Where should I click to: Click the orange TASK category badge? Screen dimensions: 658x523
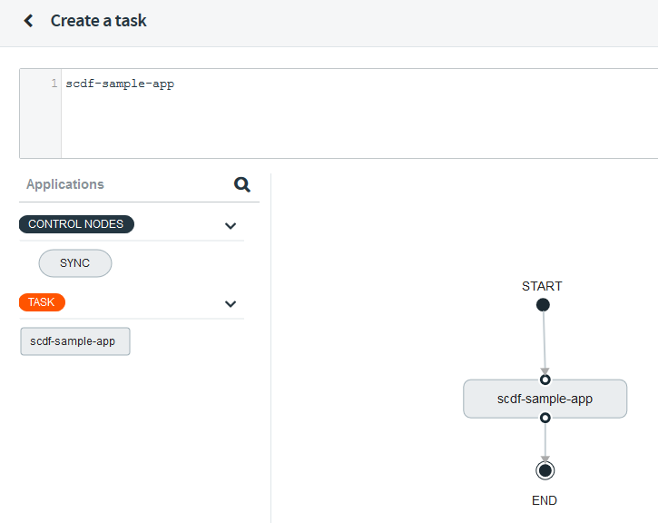coord(42,302)
